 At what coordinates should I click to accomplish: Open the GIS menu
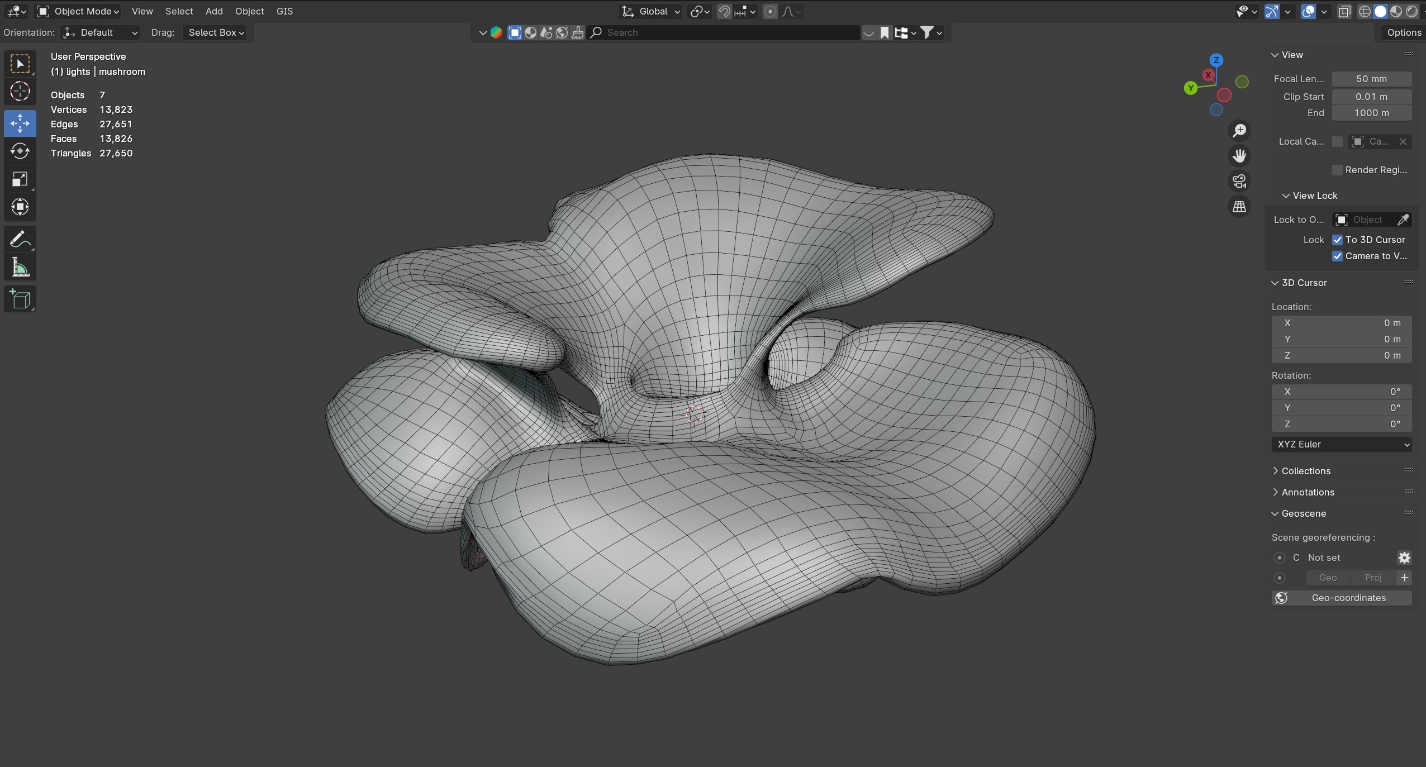coord(284,11)
